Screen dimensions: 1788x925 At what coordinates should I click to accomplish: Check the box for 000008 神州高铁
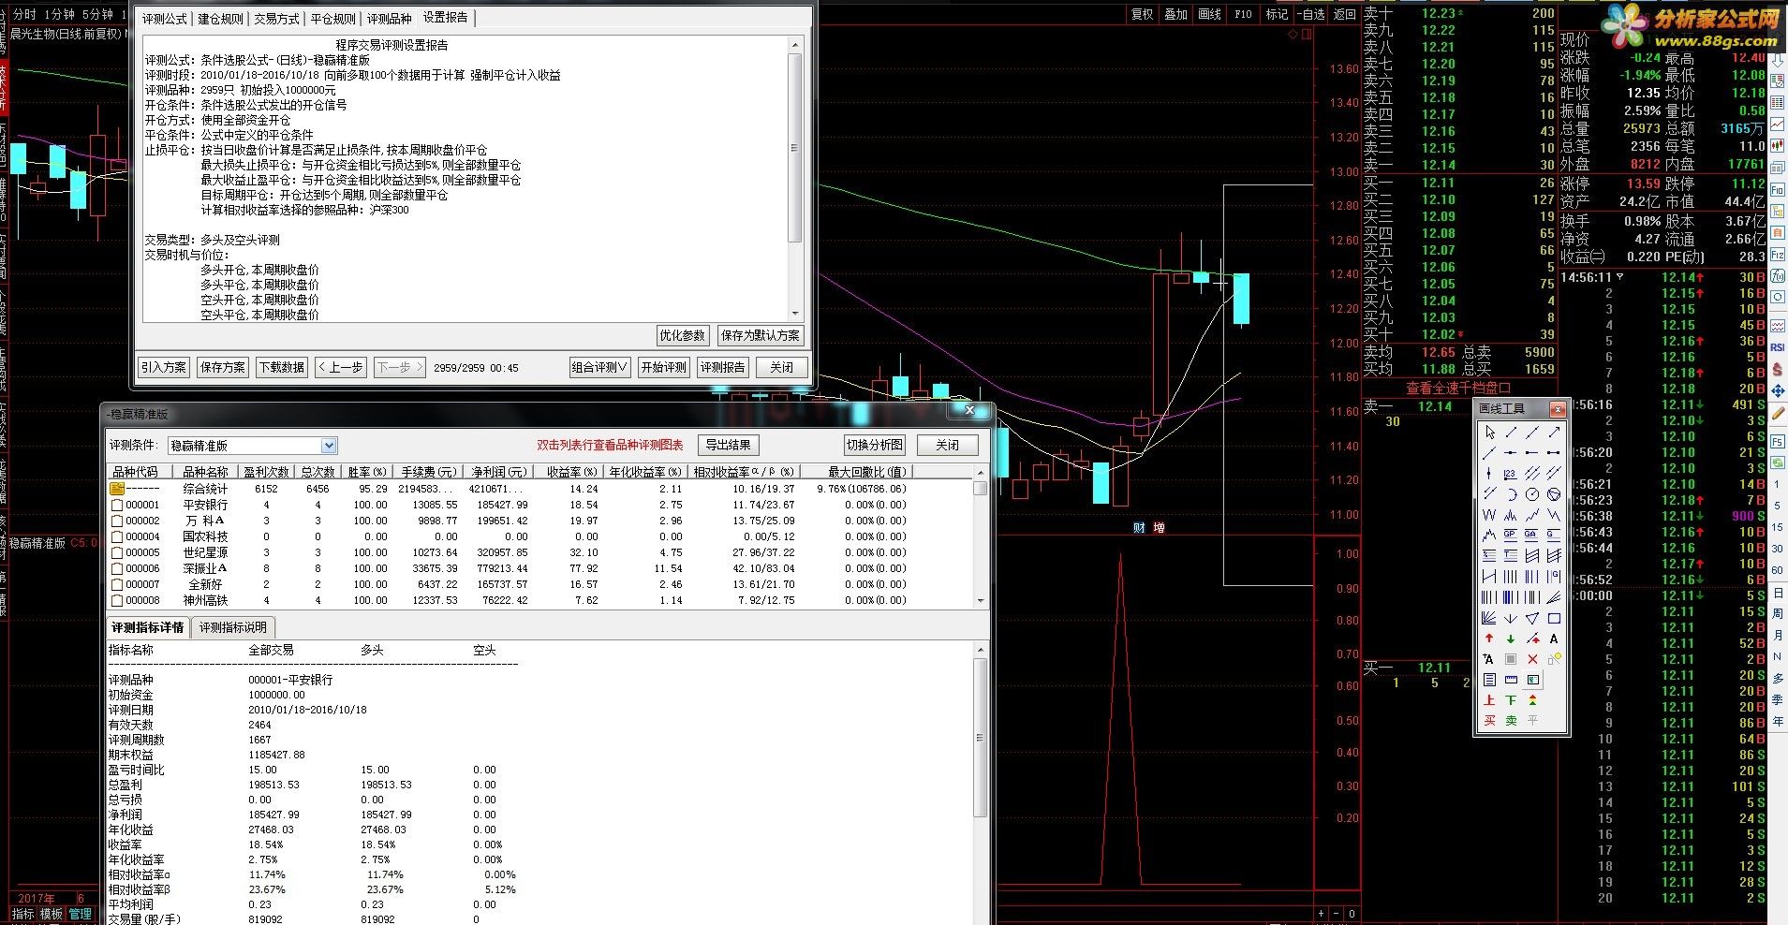click(117, 600)
